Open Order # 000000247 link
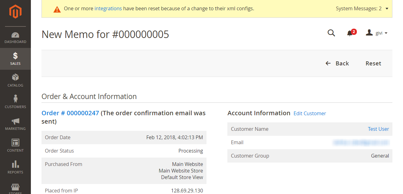403x194 pixels. click(70, 113)
